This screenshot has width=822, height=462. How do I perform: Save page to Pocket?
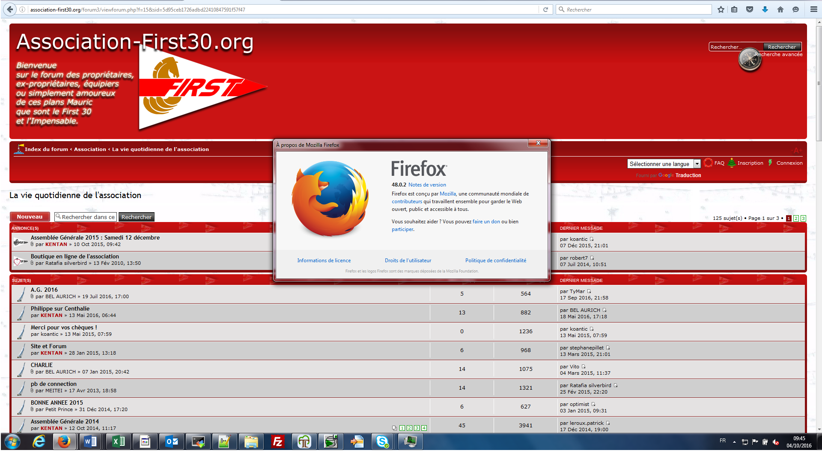[x=750, y=9]
